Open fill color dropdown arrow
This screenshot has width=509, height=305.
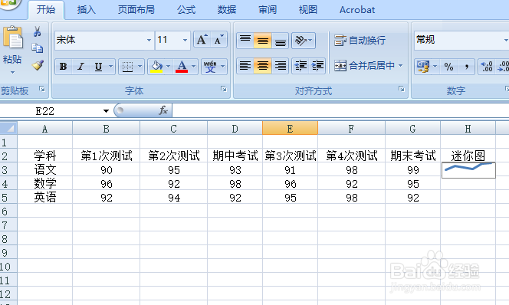(168, 67)
